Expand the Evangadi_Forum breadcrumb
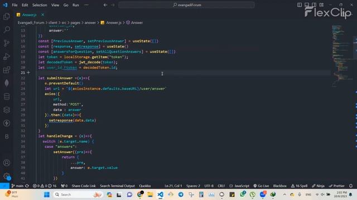Viewport: 357px width, 200px height. click(x=31, y=22)
